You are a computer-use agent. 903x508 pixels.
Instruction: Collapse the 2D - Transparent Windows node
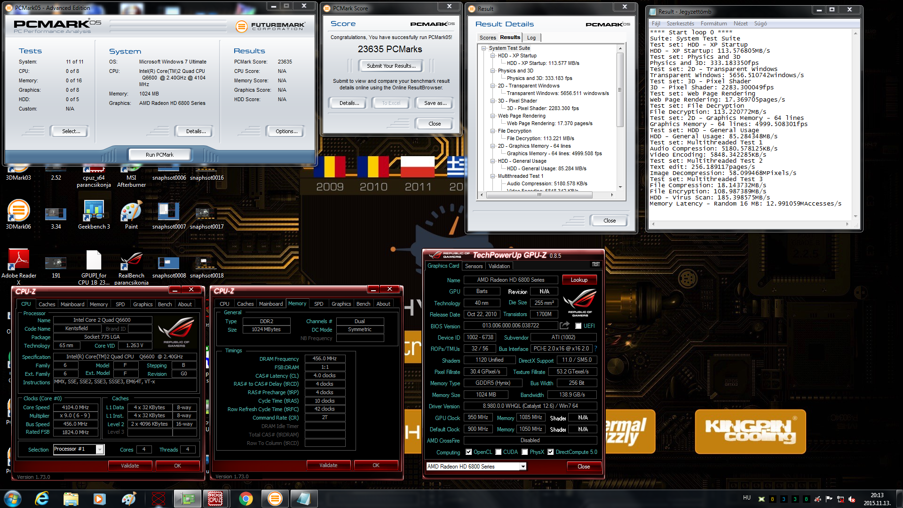pyautogui.click(x=492, y=86)
